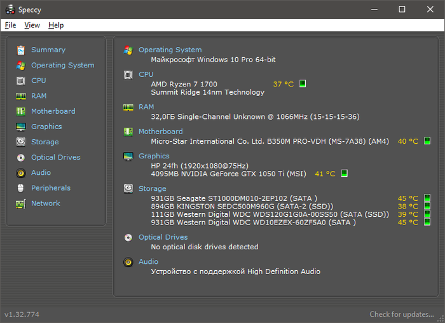Click the Summary clipboard icon in sidebar

pyautogui.click(x=21, y=50)
